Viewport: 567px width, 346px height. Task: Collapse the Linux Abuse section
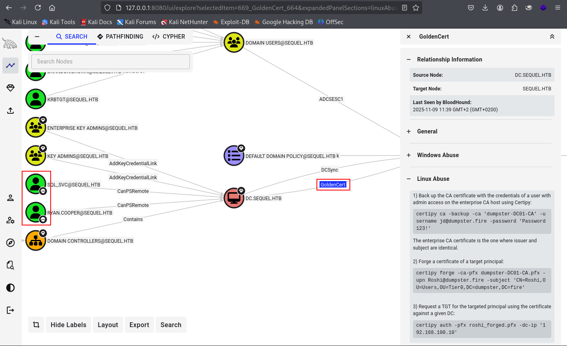[409, 179]
